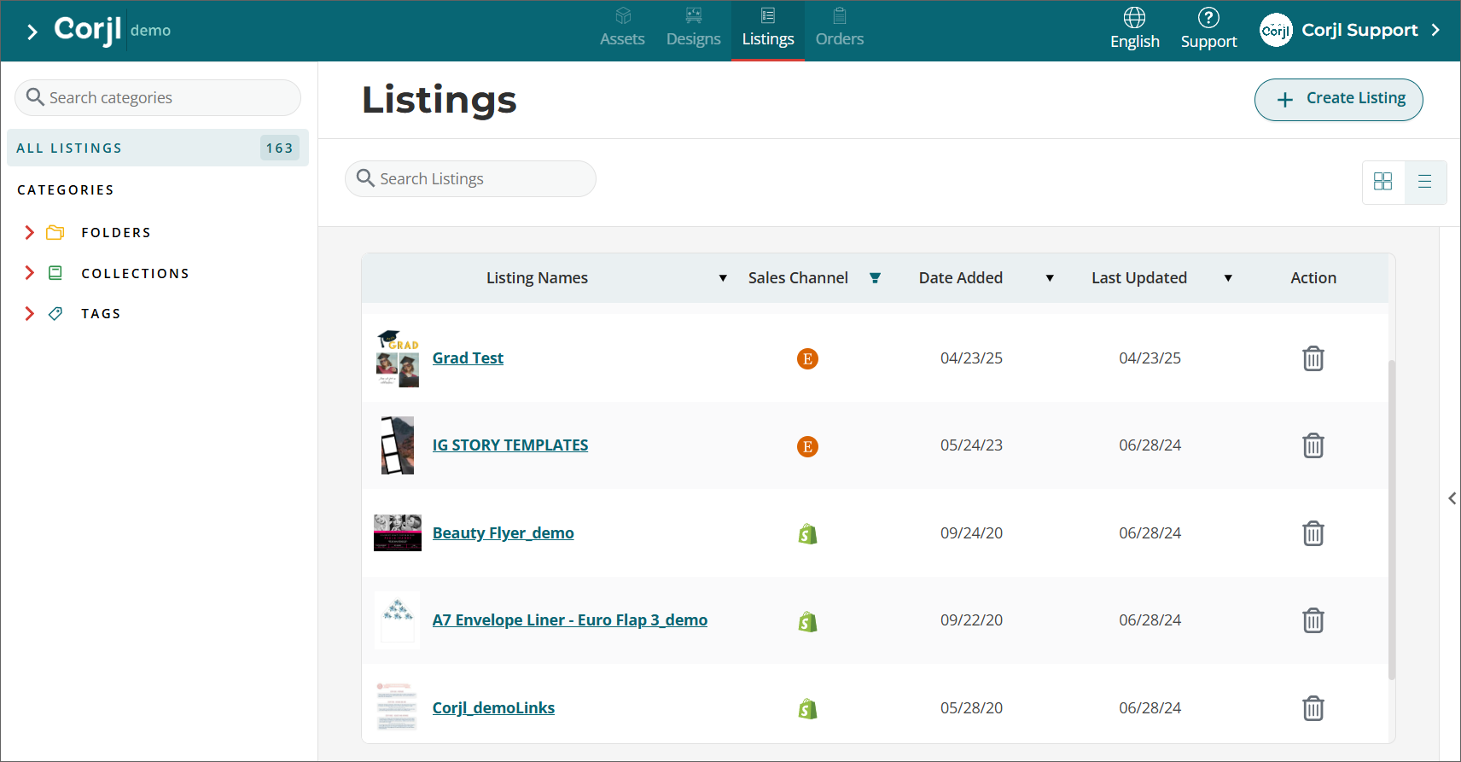The height and width of the screenshot is (762, 1461).
Task: Click the Last Updated column header text
Action: click(1139, 277)
